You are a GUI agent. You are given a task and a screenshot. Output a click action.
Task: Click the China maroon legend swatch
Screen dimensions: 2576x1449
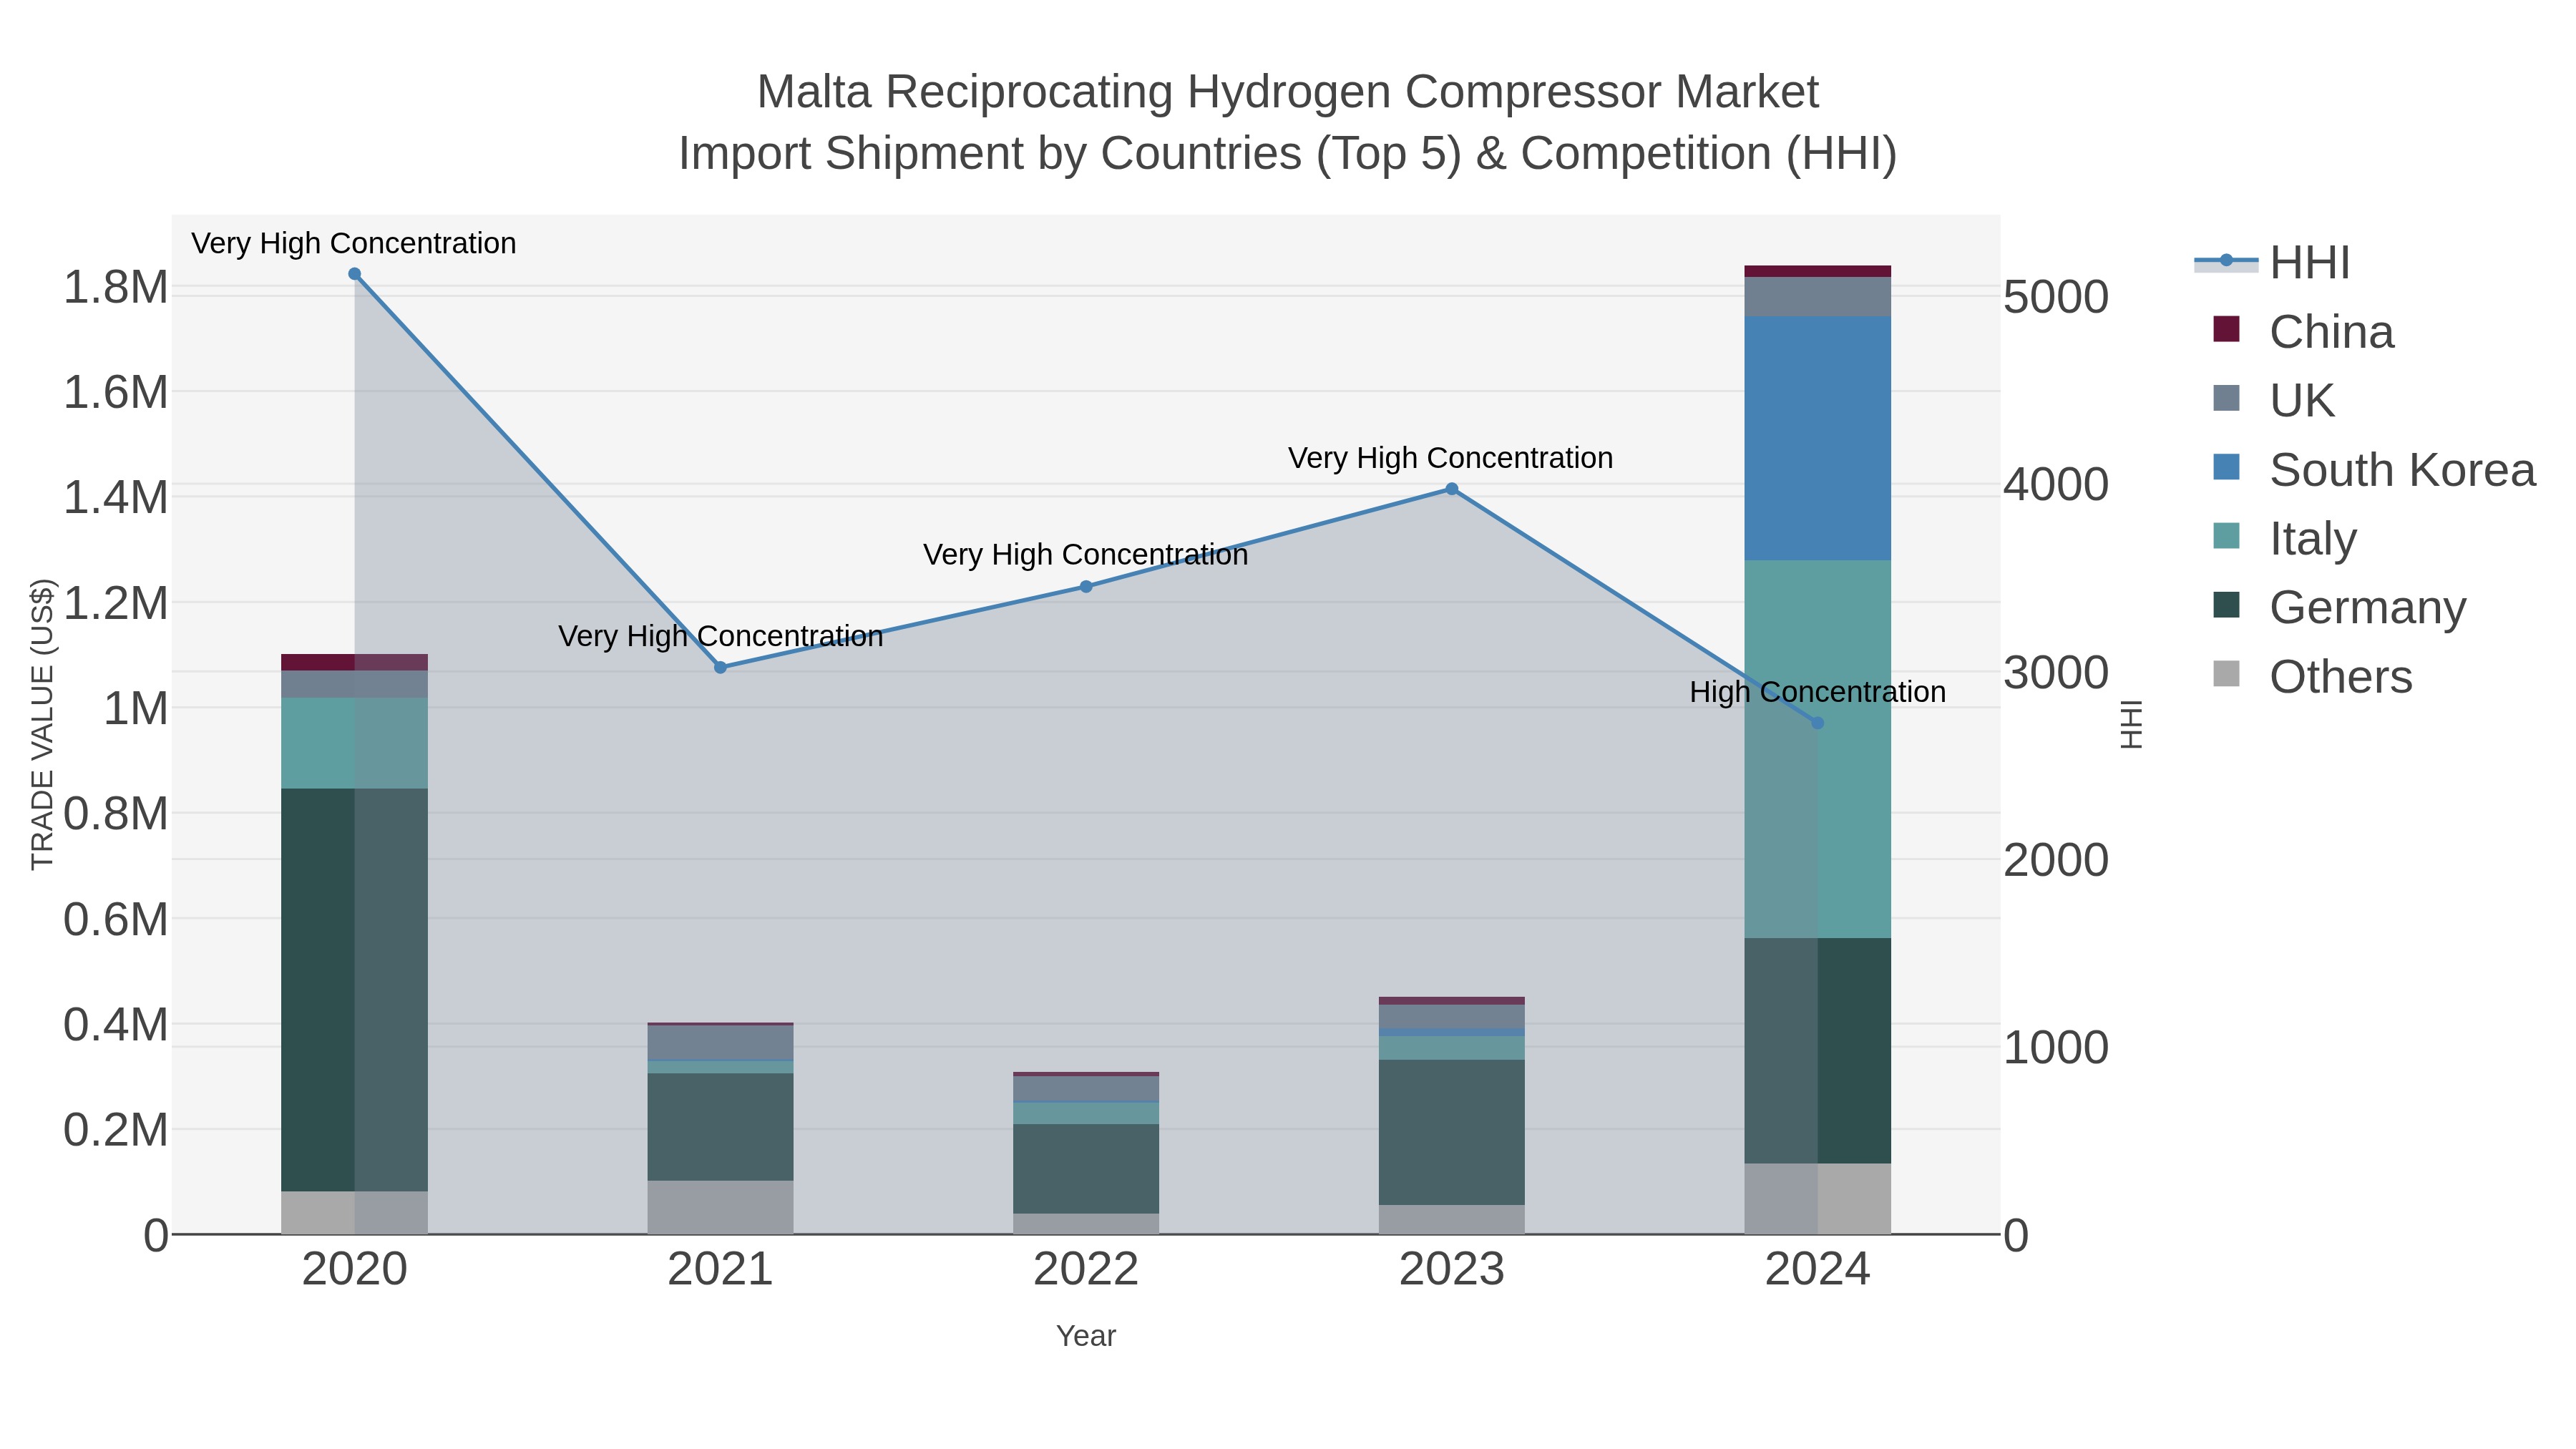pyautogui.click(x=2226, y=329)
